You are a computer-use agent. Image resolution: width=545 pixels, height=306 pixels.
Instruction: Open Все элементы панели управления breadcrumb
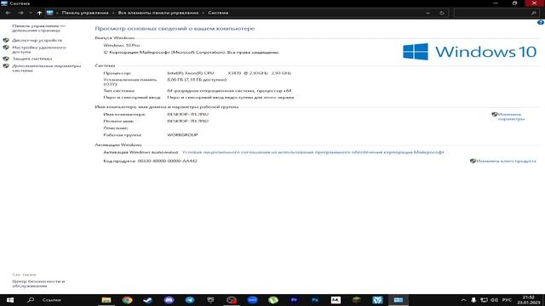158,13
